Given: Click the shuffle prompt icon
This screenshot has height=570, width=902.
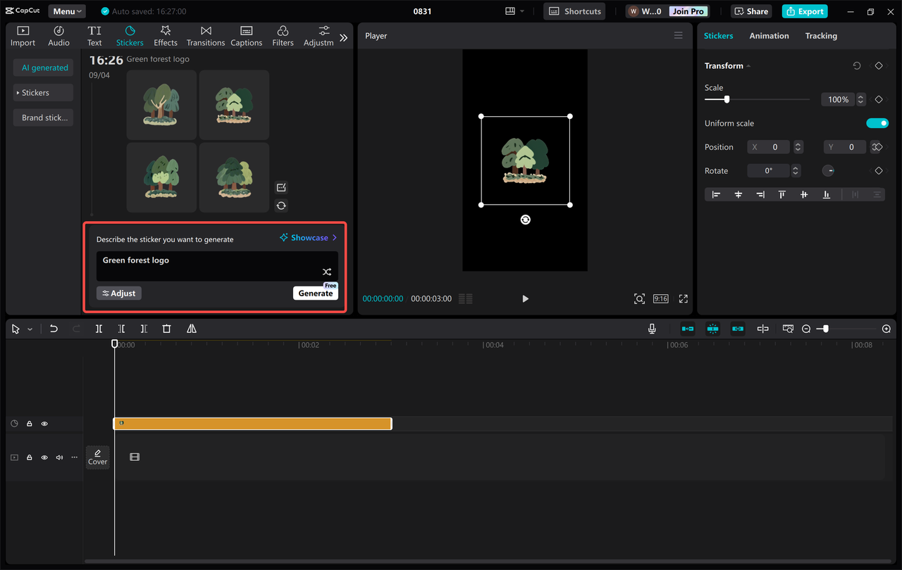Looking at the screenshot, I should [326, 272].
